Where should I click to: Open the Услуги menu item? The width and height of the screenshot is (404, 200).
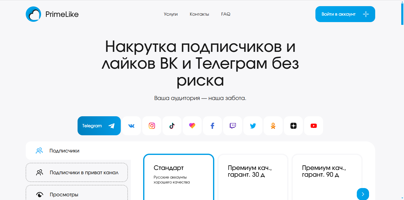(x=171, y=14)
